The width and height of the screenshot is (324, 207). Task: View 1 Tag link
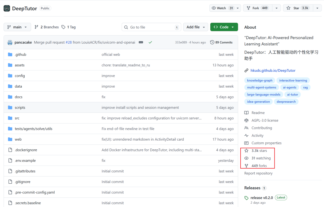pyautogui.click(x=69, y=27)
